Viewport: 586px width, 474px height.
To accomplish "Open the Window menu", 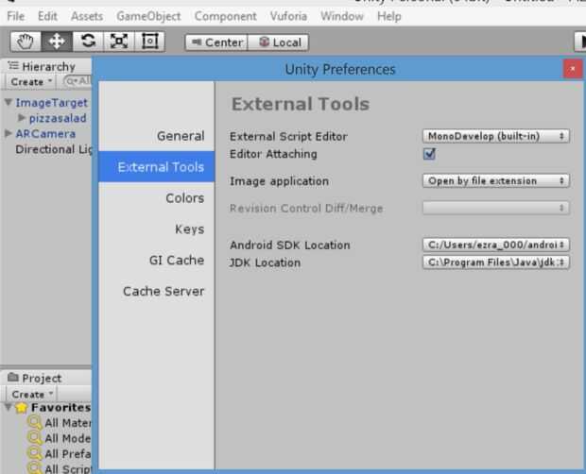I will [x=342, y=16].
